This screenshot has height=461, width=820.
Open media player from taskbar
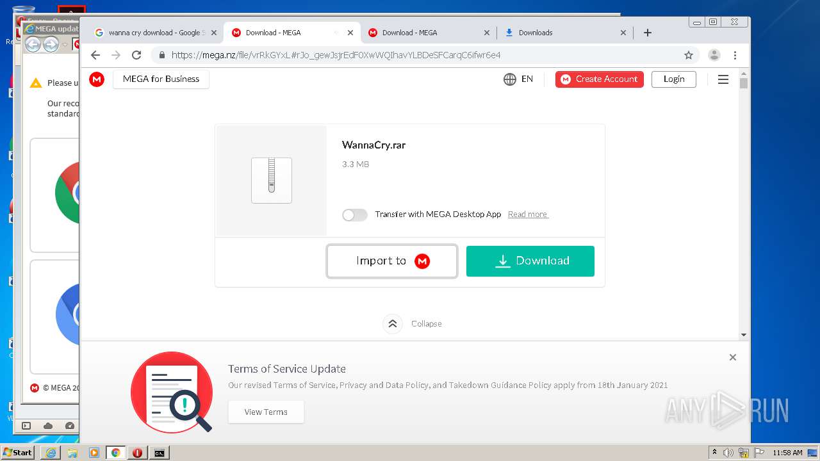pyautogui.click(x=94, y=453)
